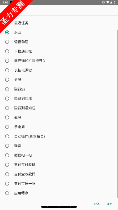Click the list scrollbar on right edge

[x=117, y=114]
